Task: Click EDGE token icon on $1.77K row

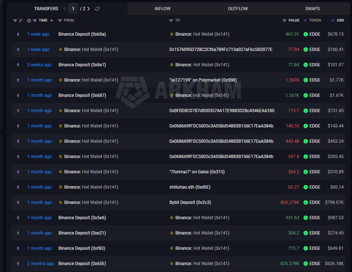Action: pos(305,80)
